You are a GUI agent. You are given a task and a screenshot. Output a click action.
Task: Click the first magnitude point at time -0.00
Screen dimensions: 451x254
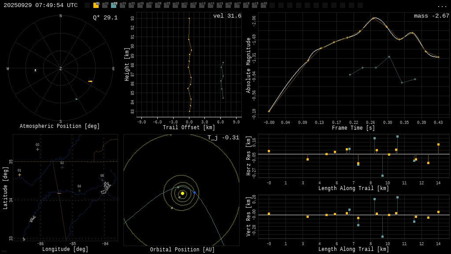pos(269,111)
